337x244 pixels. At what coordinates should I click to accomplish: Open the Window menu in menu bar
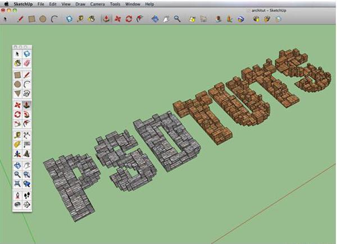(x=133, y=4)
